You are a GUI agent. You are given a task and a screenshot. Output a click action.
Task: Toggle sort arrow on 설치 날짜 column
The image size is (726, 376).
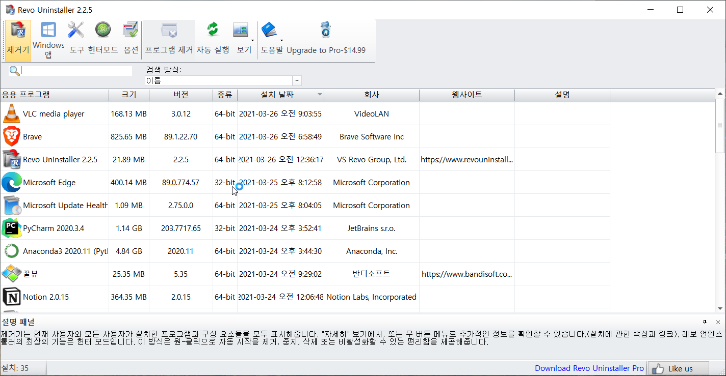[320, 95]
